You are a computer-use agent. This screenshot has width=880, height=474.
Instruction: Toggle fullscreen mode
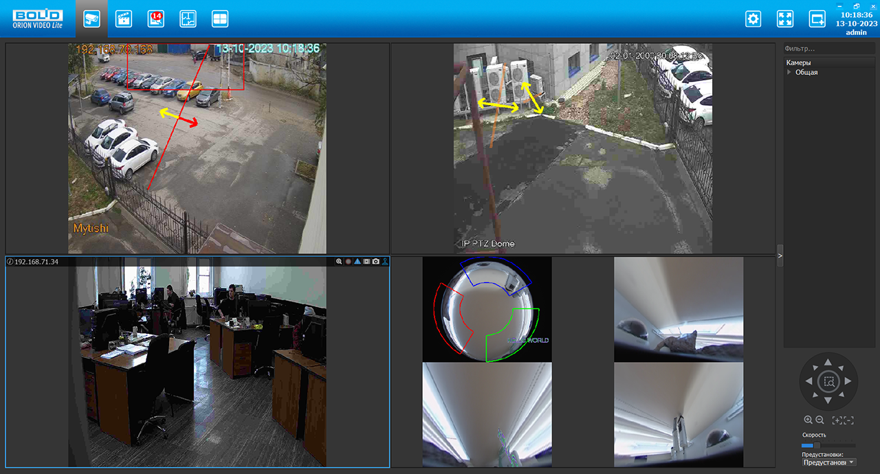(x=785, y=19)
